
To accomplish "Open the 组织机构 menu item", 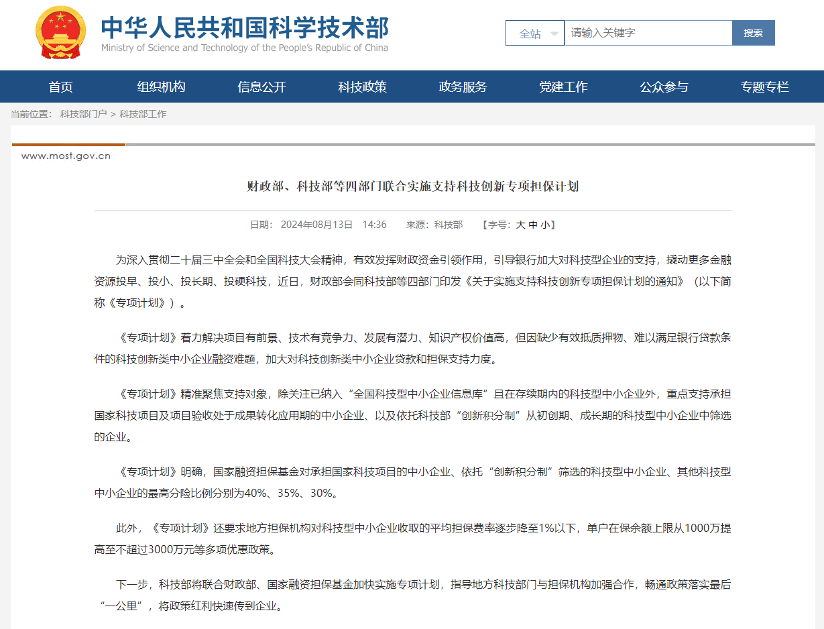I will (161, 87).
